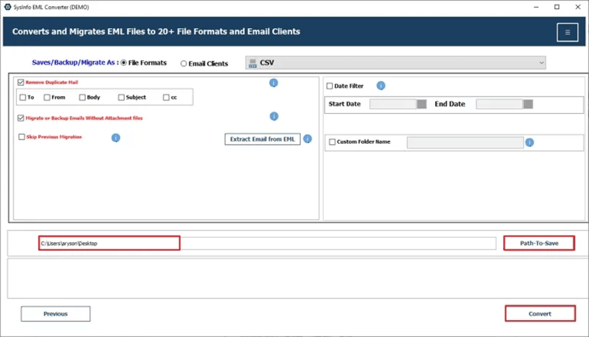Image resolution: width=589 pixels, height=337 pixels.
Task: Click the CSV file icon in dropdown
Action: tap(252, 63)
